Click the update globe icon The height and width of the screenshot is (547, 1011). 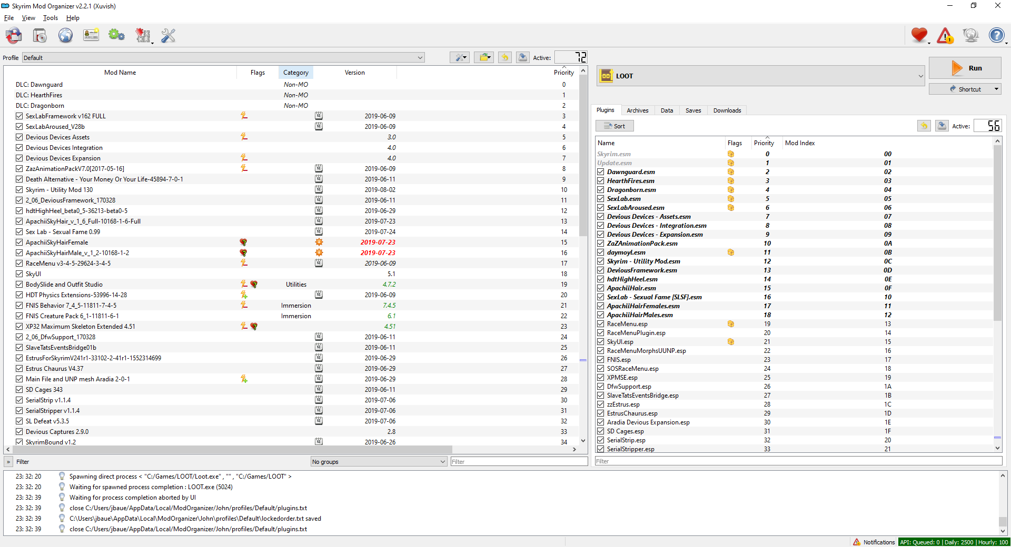click(971, 36)
